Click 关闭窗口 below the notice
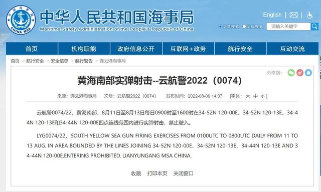The width and height of the screenshot is (321, 192). [x=183, y=173]
